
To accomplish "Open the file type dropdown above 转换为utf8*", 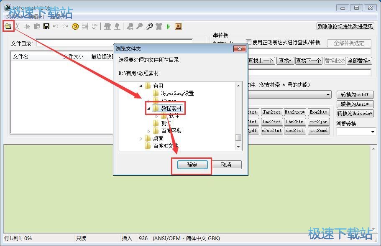I will [x=328, y=94].
